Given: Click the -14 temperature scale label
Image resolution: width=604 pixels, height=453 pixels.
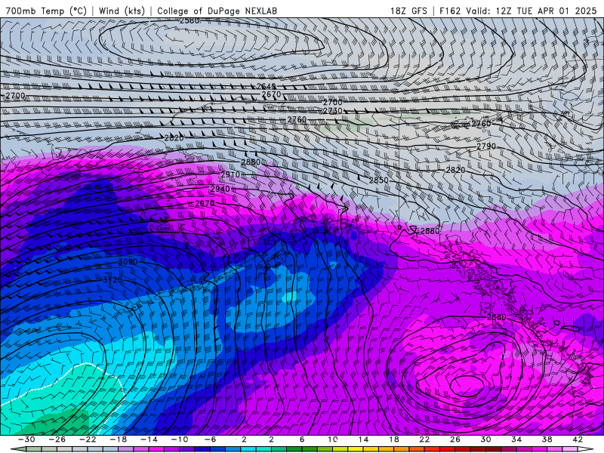Looking at the screenshot, I should 149,439.
